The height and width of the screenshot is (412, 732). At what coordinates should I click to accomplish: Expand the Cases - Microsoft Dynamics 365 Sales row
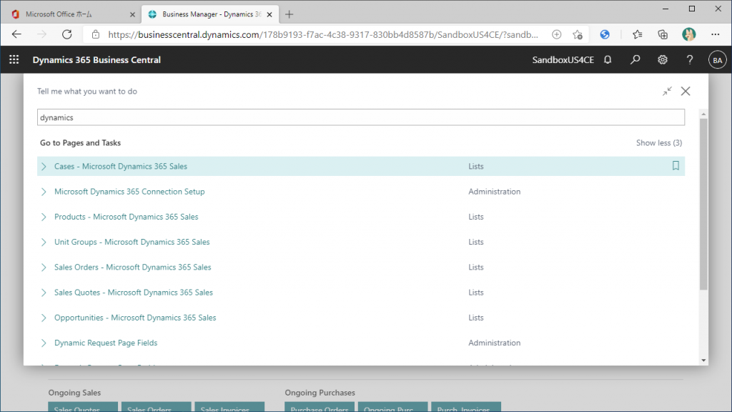point(44,166)
